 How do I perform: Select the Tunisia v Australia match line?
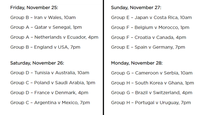tap(50, 73)
